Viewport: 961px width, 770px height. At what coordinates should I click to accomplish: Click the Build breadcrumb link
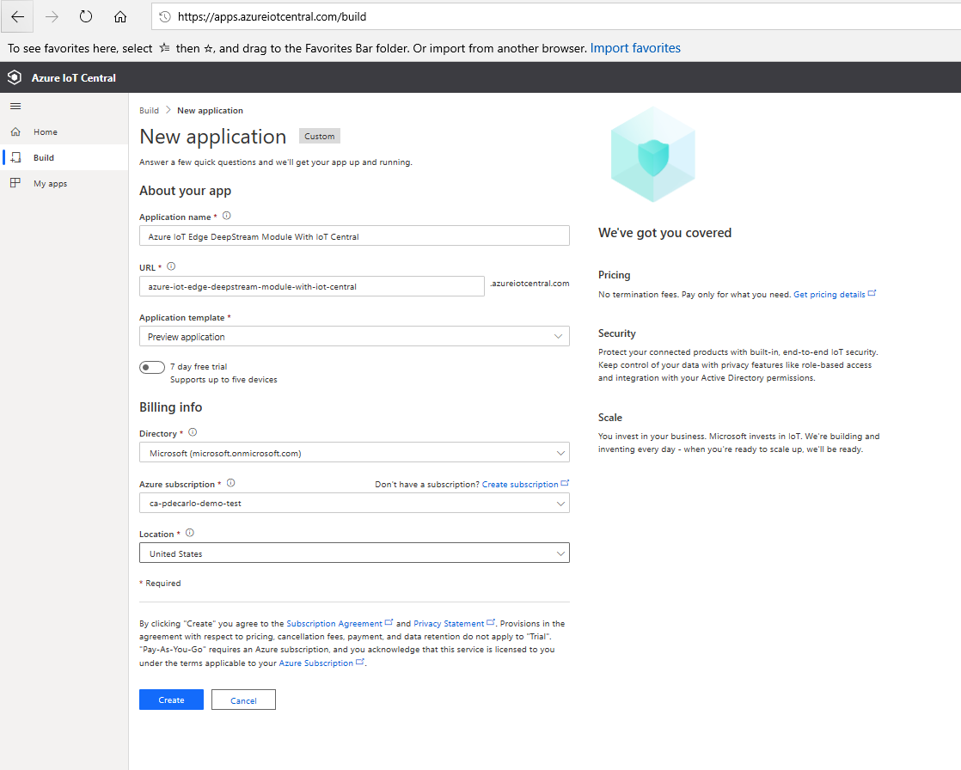149,110
